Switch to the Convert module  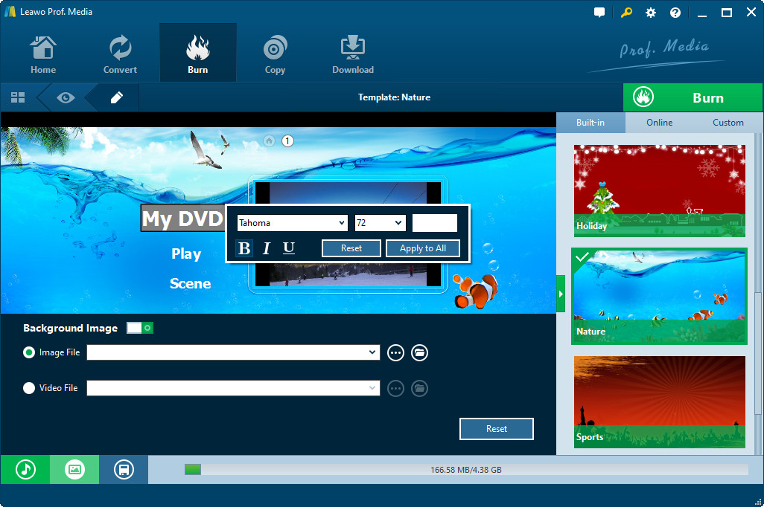[x=120, y=54]
